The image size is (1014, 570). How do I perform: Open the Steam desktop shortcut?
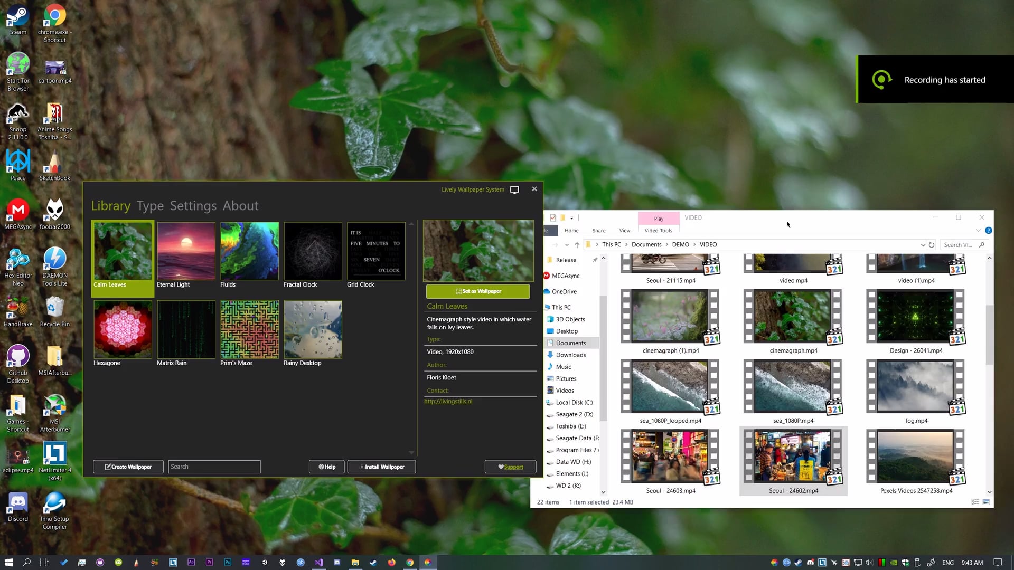[18, 20]
